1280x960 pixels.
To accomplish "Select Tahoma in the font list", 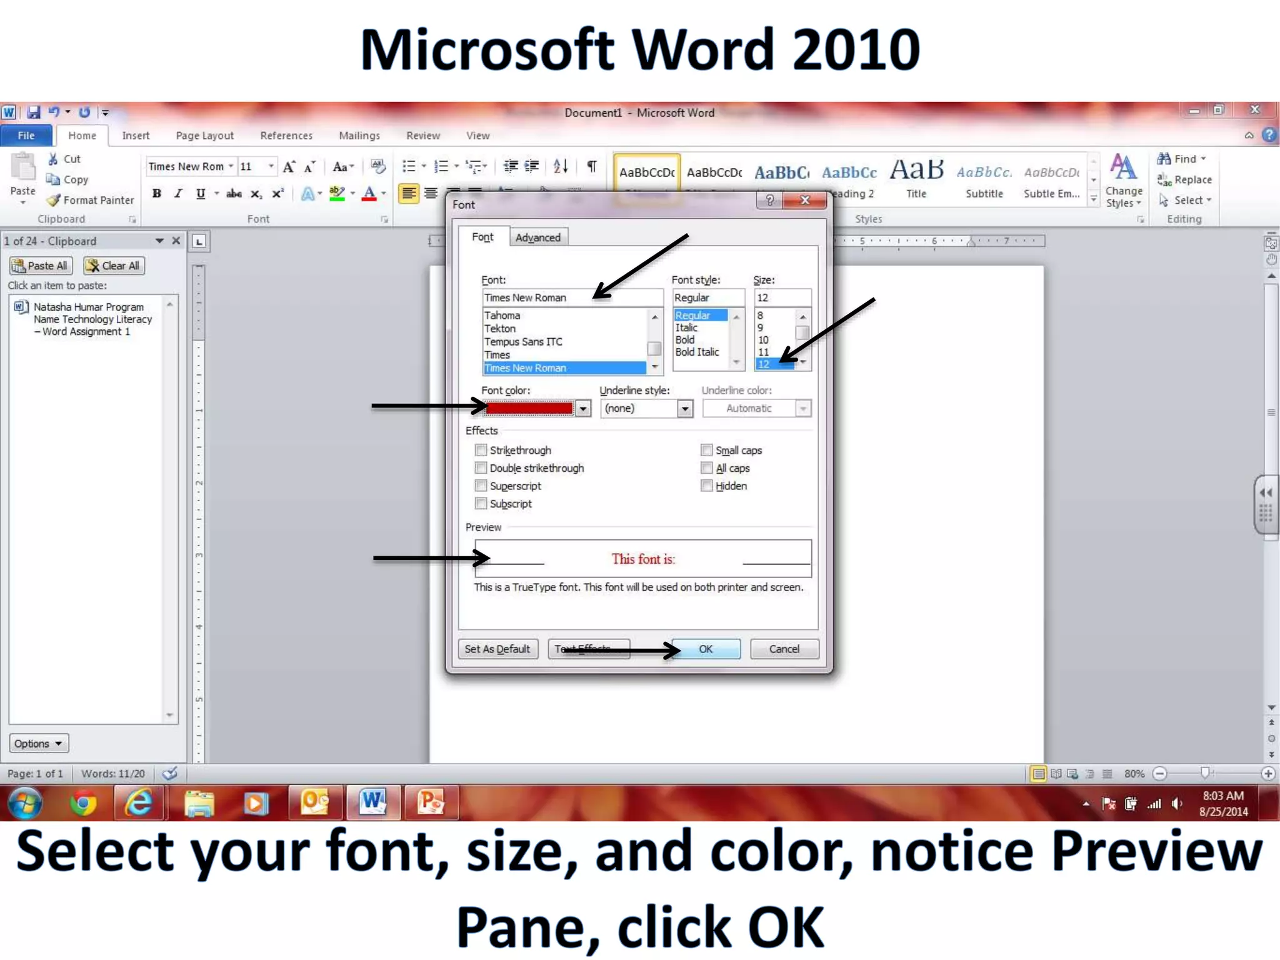I will pyautogui.click(x=502, y=316).
